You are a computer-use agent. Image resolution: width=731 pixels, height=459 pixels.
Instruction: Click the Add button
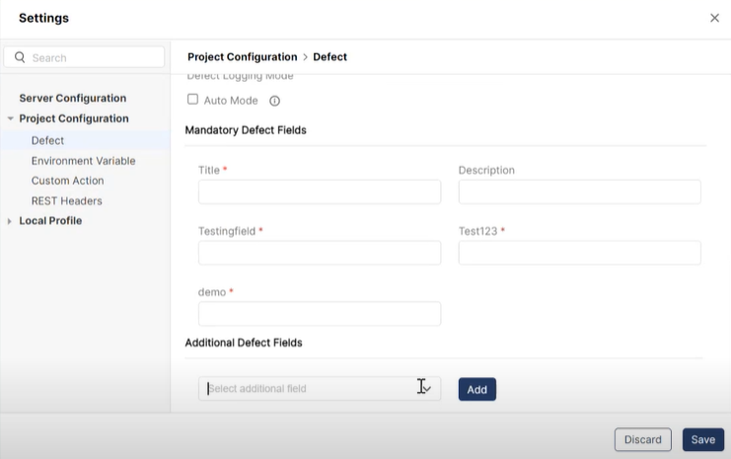[x=476, y=389]
